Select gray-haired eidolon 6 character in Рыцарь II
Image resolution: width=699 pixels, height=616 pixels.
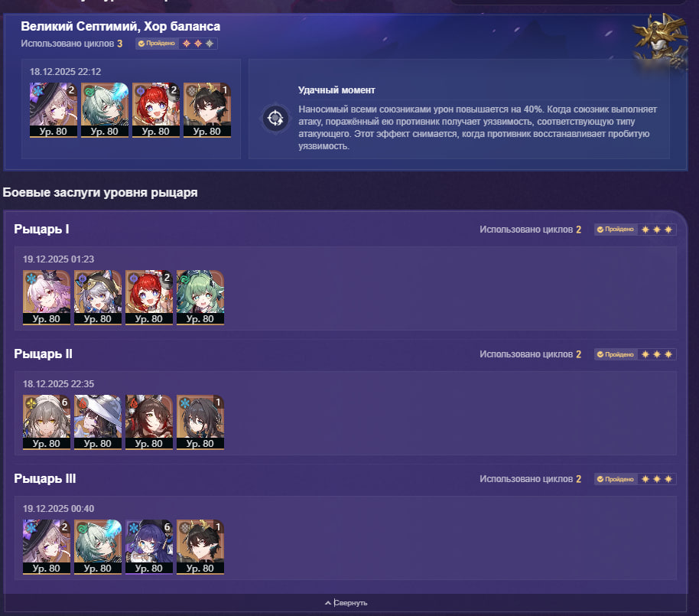click(47, 422)
